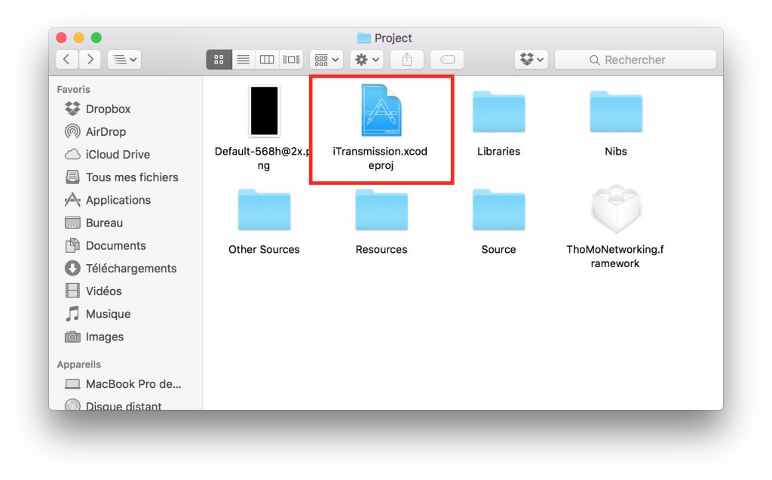Click the Edit Tags toolbar button
The height and width of the screenshot is (480, 772).
point(447,60)
